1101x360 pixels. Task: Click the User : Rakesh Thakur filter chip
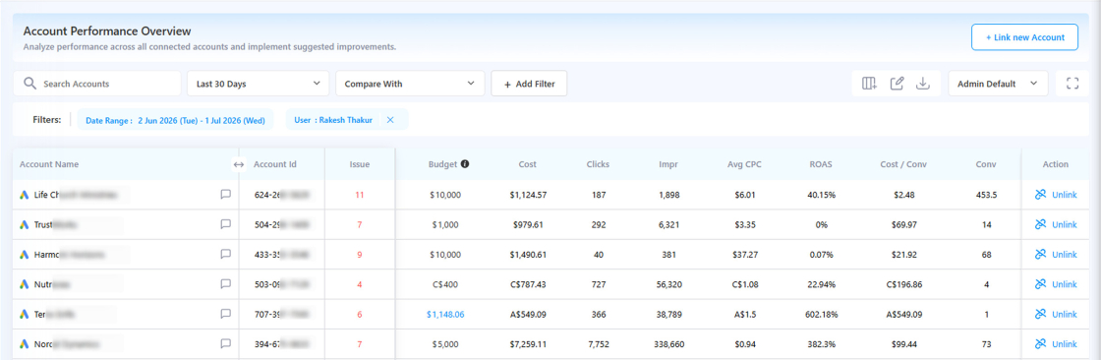pos(347,120)
